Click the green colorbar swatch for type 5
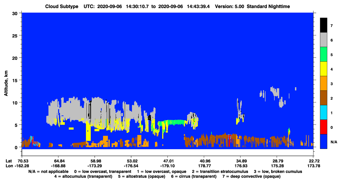The image size is (348, 179). (324, 54)
